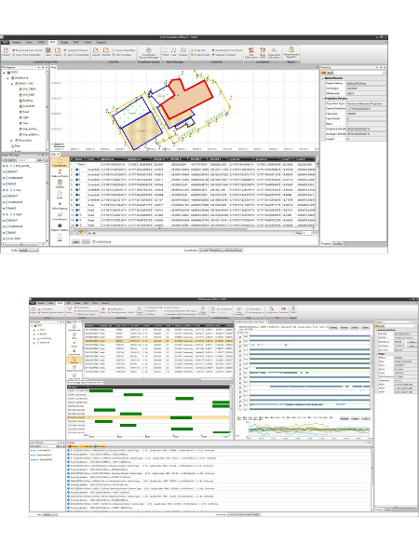Click the Feature icon in Data Manager group
The height and width of the screenshot is (559, 419).
click(x=183, y=51)
